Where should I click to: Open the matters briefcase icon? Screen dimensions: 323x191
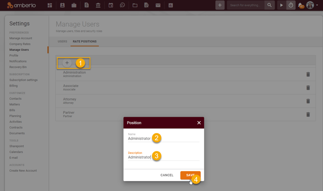coord(74,5)
